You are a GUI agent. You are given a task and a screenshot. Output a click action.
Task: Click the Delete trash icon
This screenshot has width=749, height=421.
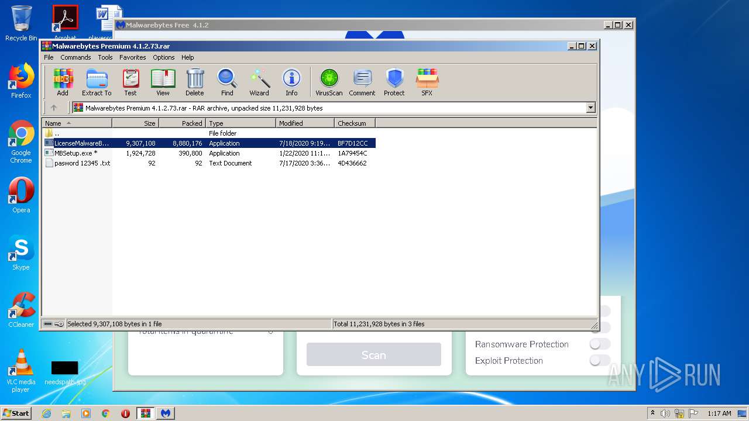[195, 82]
